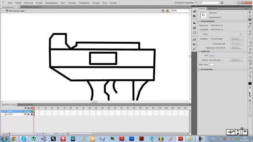
Task: Open the Properties panel options menu
Action: point(246,8)
